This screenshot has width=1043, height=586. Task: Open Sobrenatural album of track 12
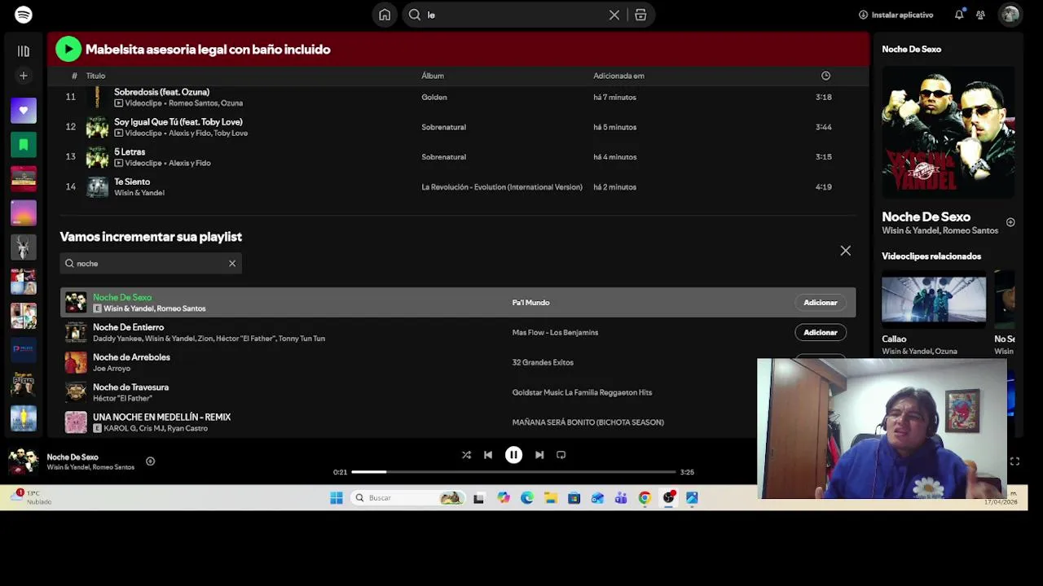pyautogui.click(x=443, y=127)
